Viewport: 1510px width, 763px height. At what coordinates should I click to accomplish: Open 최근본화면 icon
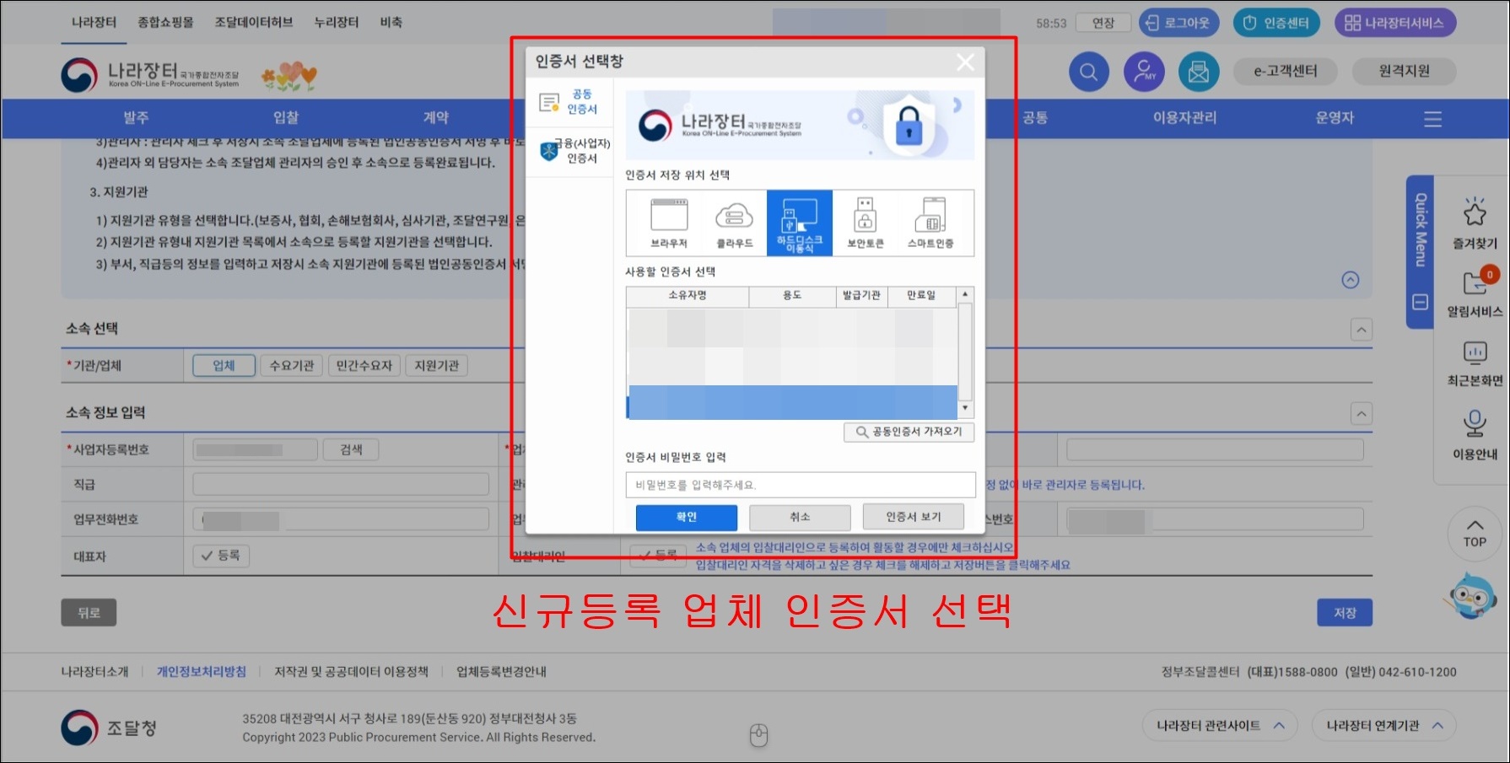(1475, 352)
